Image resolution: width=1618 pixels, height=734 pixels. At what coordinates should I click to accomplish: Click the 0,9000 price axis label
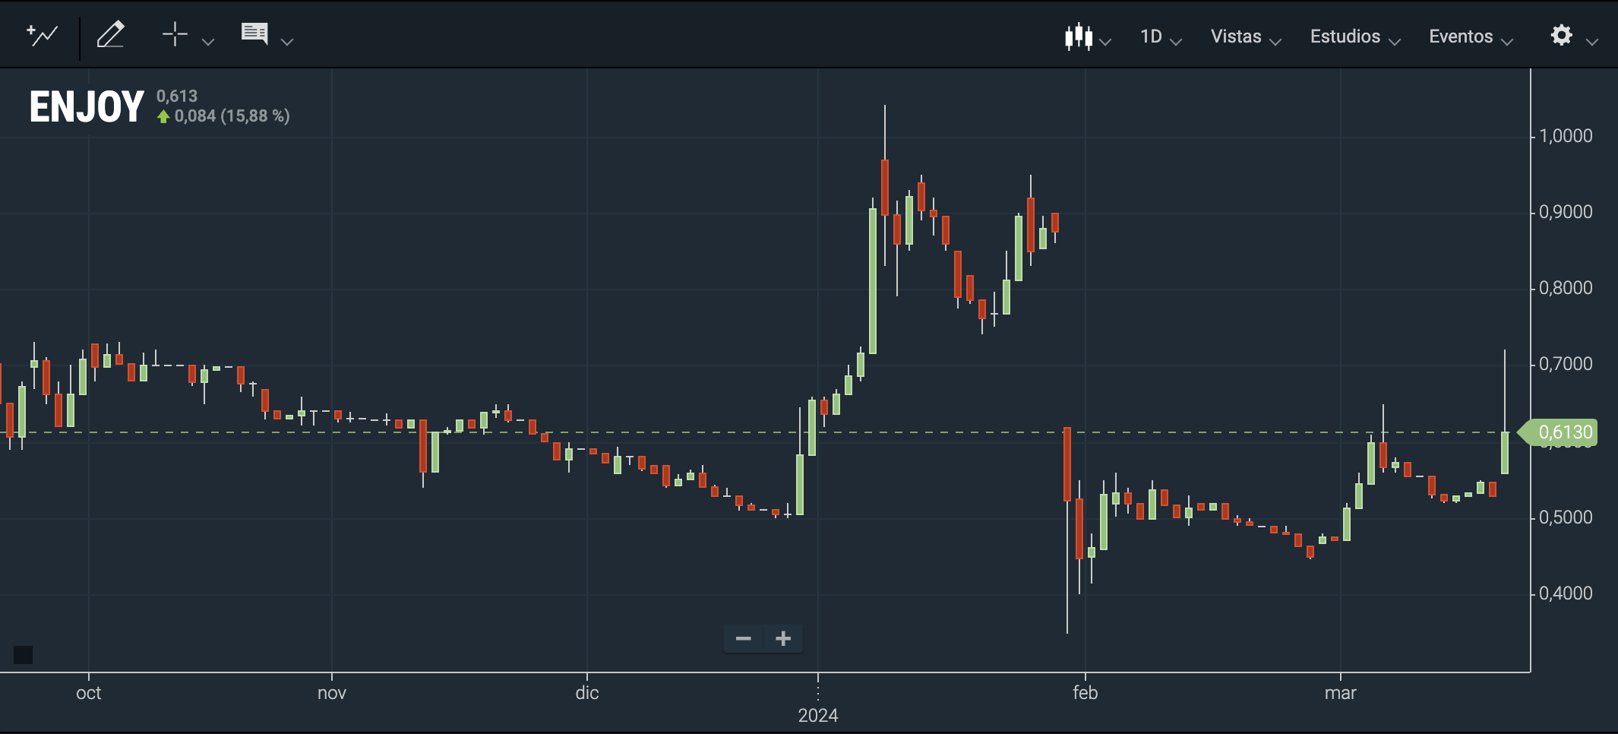pyautogui.click(x=1566, y=212)
